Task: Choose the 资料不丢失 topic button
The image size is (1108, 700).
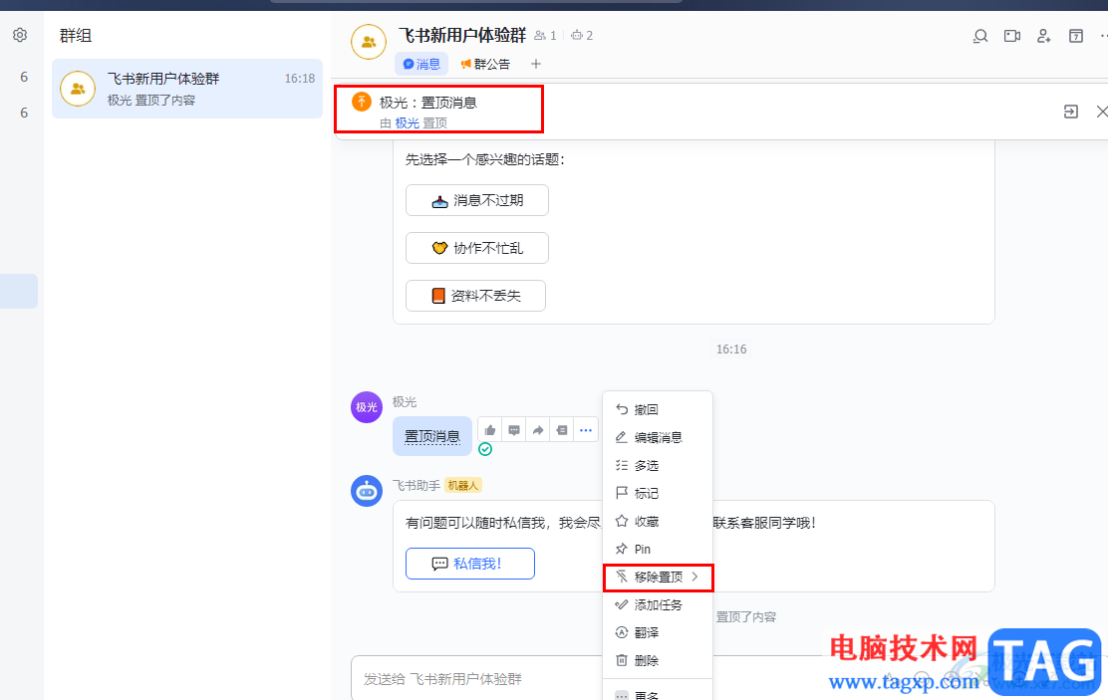Action: [475, 296]
